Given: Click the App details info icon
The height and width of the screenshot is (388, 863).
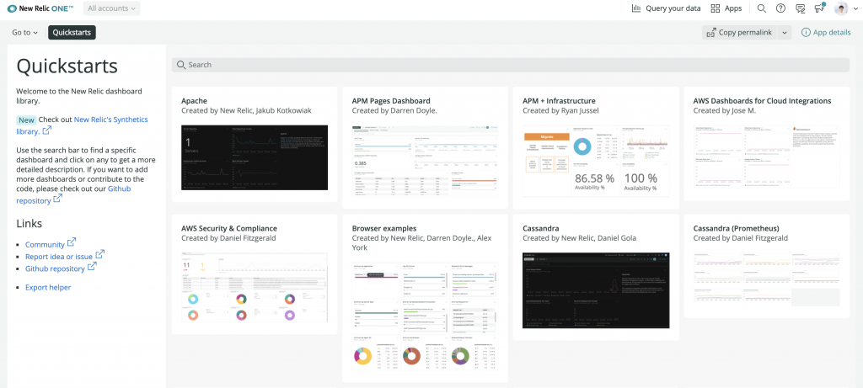Looking at the screenshot, I should pyautogui.click(x=807, y=33).
